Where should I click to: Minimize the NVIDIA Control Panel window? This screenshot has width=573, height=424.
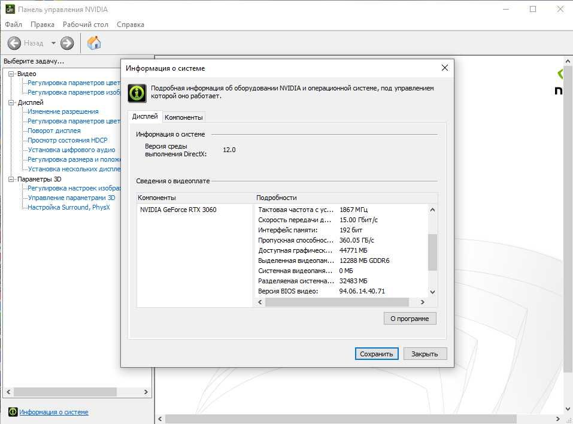[506, 9]
